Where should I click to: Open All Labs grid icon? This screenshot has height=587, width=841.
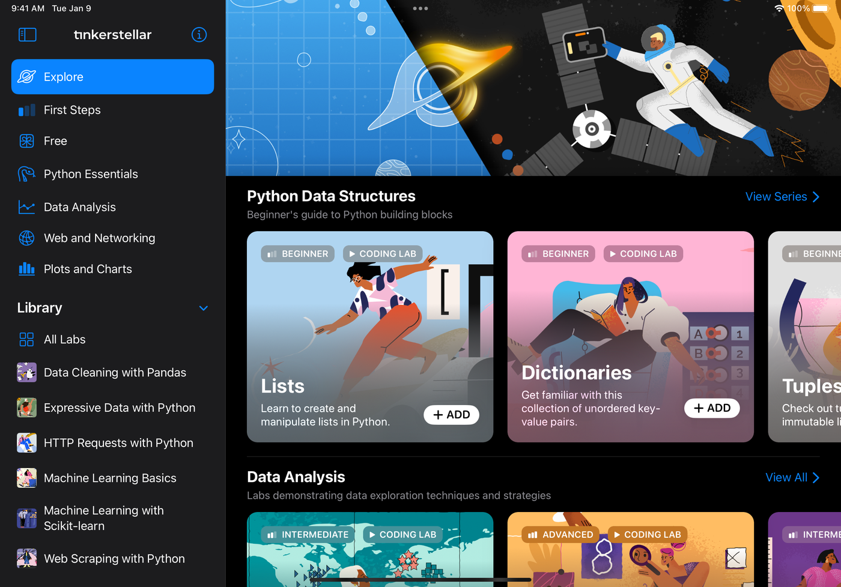tap(26, 340)
